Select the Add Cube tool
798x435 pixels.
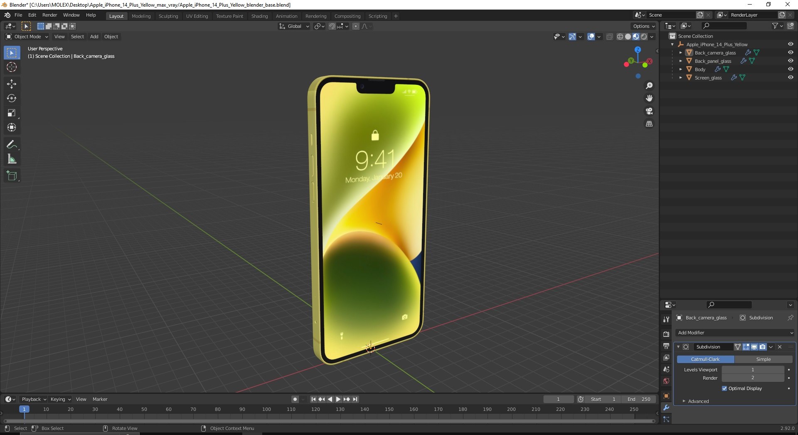pos(12,176)
